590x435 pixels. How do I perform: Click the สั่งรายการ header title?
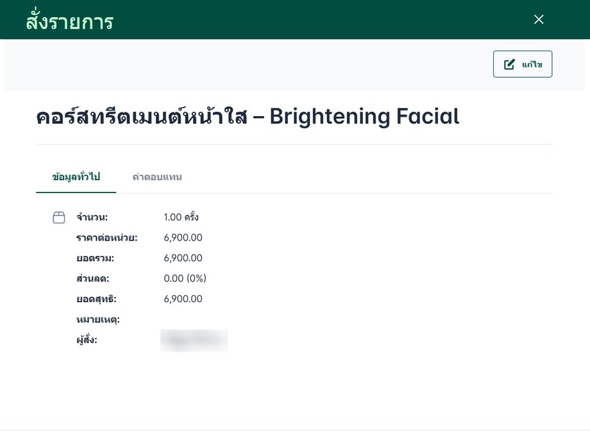tap(69, 21)
